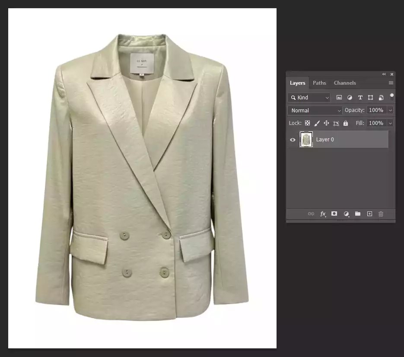Collapse panel with double-arrow button
Image resolution: width=404 pixels, height=357 pixels.
(x=384, y=74)
